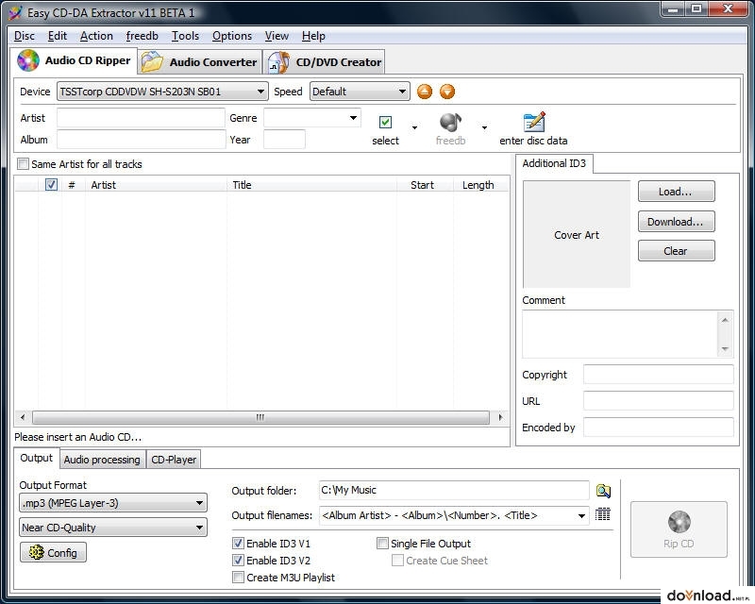Open the freedb menu

(x=143, y=36)
